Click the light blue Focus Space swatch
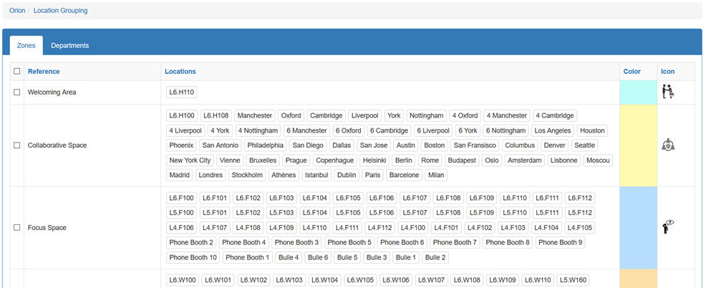Image resolution: width=706 pixels, height=288 pixels. [x=639, y=228]
